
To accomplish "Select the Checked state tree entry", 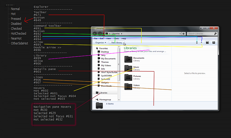I will point(16,29).
